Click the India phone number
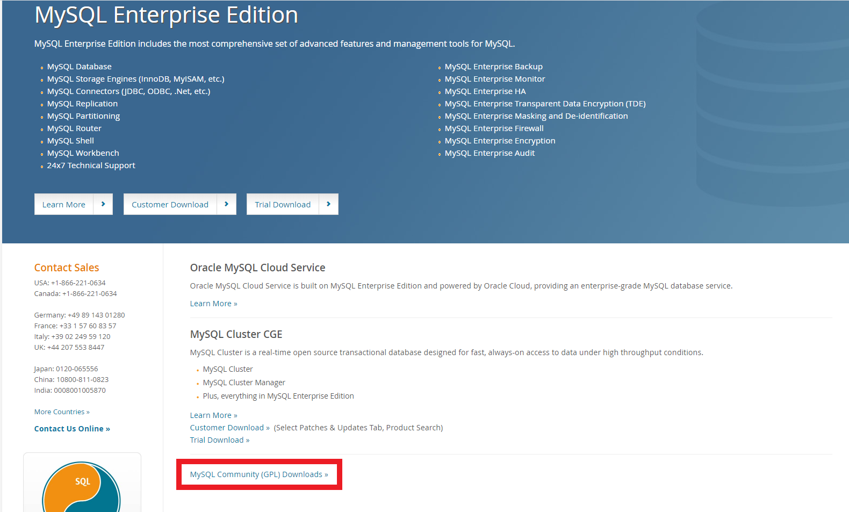This screenshot has height=512, width=849. point(80,391)
